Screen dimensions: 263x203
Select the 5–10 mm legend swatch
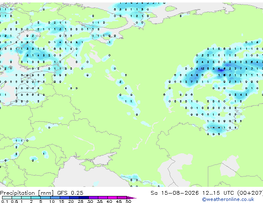(45, 198)
